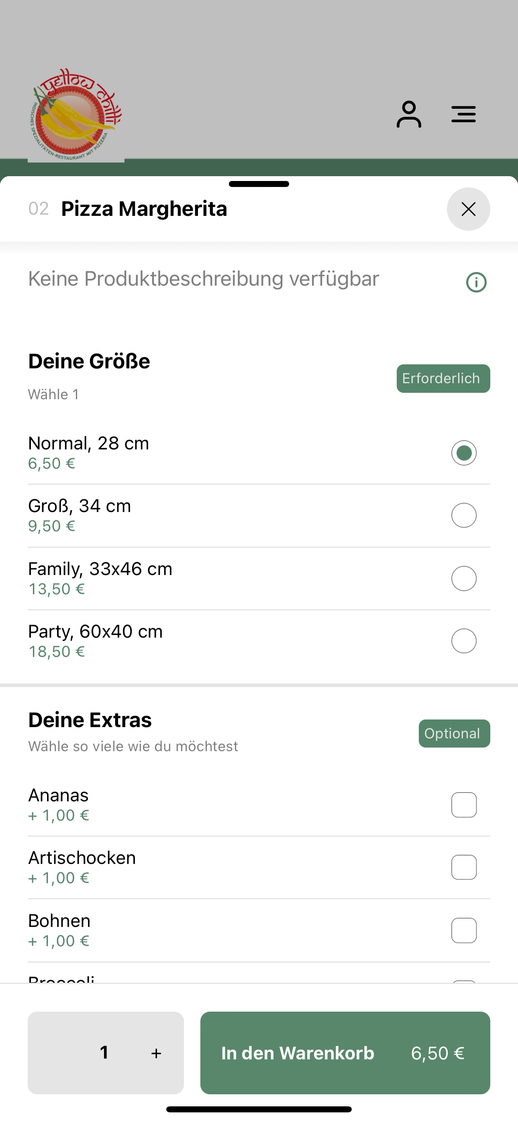
Task: Add to cart with In den Warenkorb
Action: pyautogui.click(x=345, y=1053)
